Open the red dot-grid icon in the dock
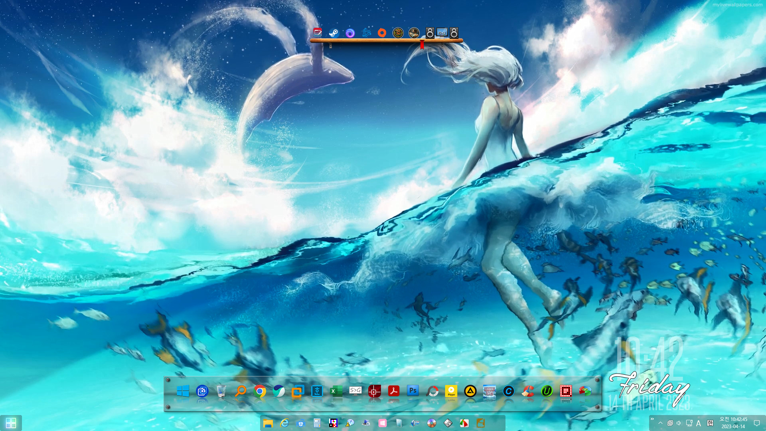 tap(566, 391)
